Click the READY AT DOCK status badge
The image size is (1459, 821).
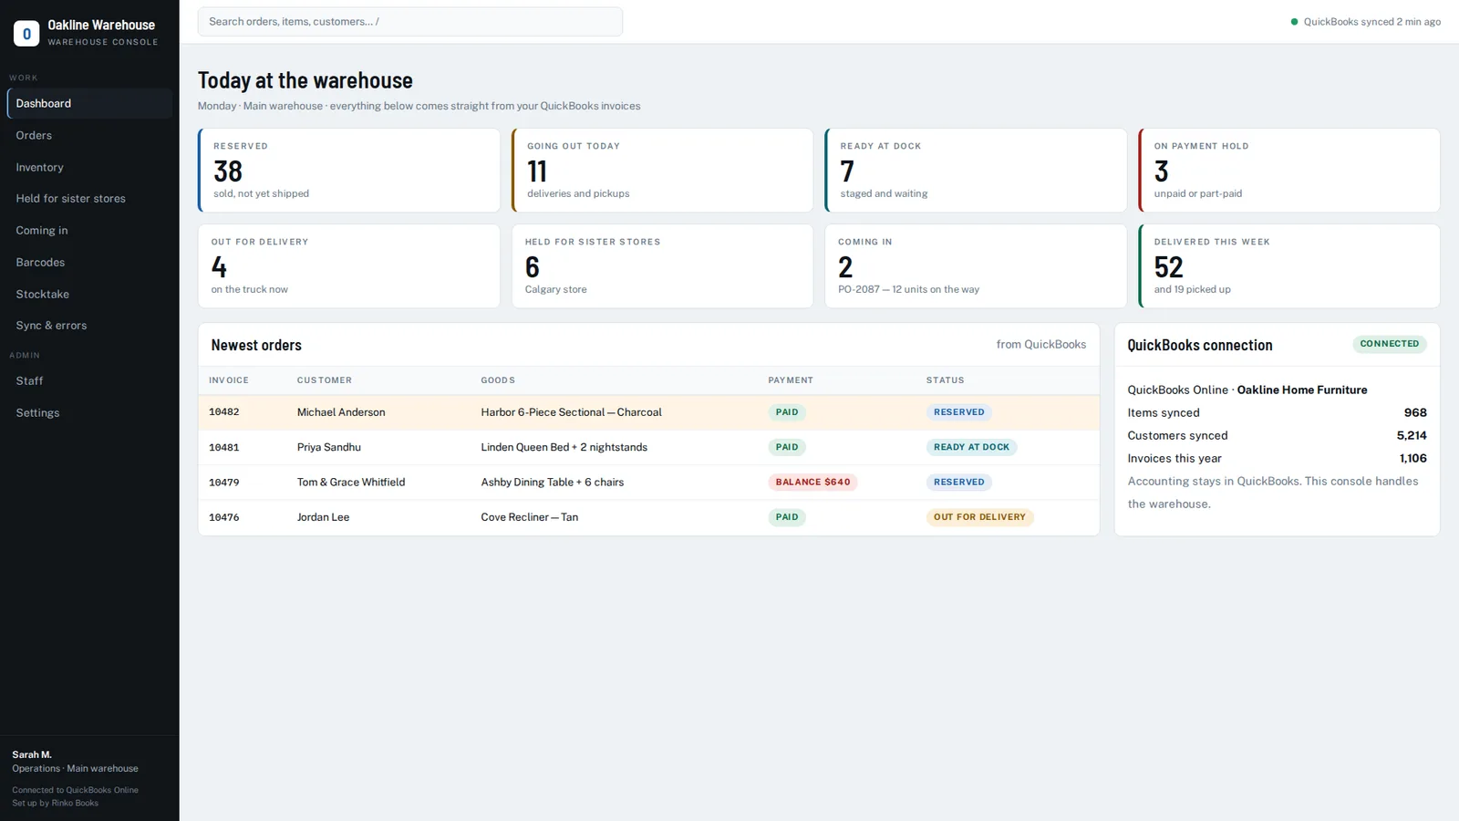coord(971,447)
